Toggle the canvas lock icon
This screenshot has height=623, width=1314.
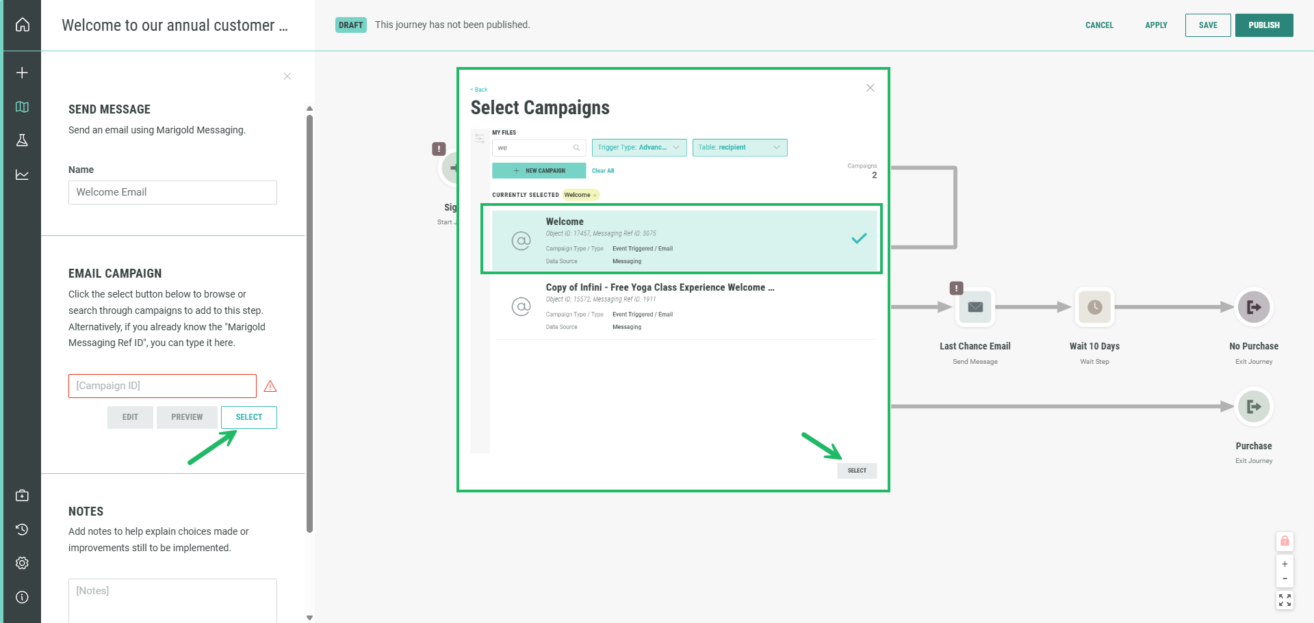(x=1285, y=541)
